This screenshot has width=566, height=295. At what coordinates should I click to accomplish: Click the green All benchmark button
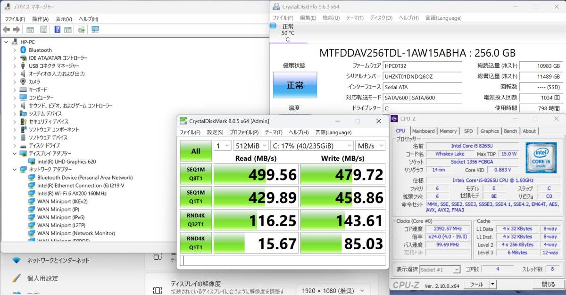(x=196, y=151)
